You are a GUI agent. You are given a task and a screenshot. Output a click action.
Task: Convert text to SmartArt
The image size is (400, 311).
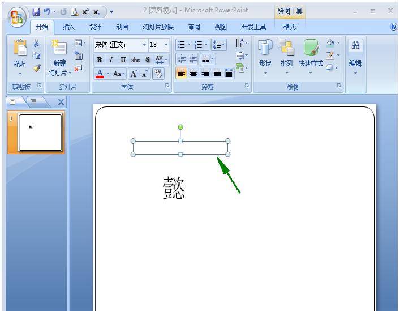tap(242, 68)
